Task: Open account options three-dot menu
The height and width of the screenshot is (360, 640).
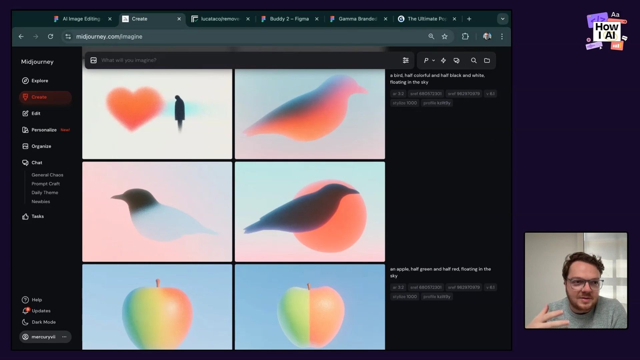Action: 64,337
